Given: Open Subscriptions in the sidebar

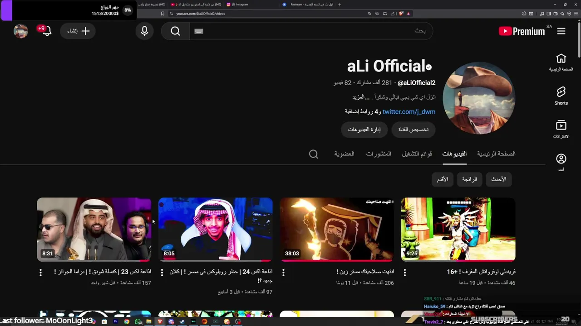Looking at the screenshot, I should (x=561, y=129).
